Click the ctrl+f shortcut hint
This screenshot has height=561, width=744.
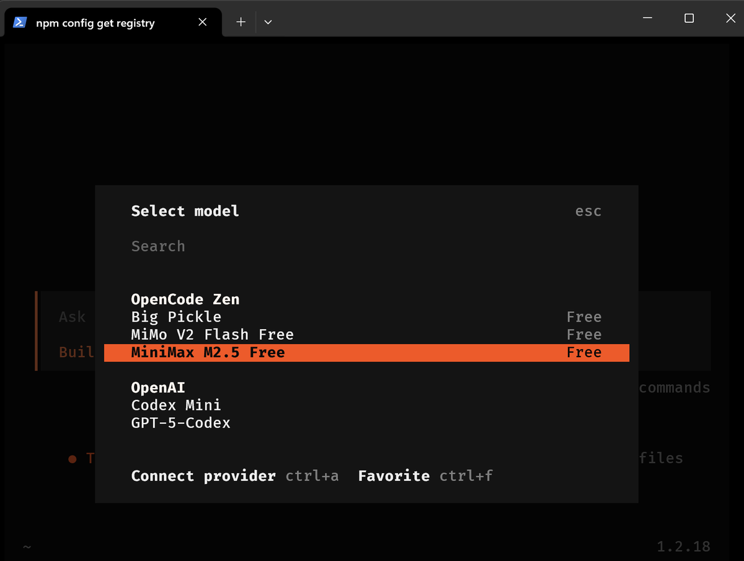[x=466, y=476]
